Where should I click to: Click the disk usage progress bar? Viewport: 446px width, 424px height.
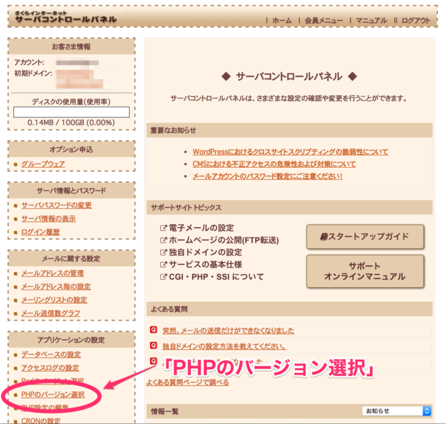[71, 112]
